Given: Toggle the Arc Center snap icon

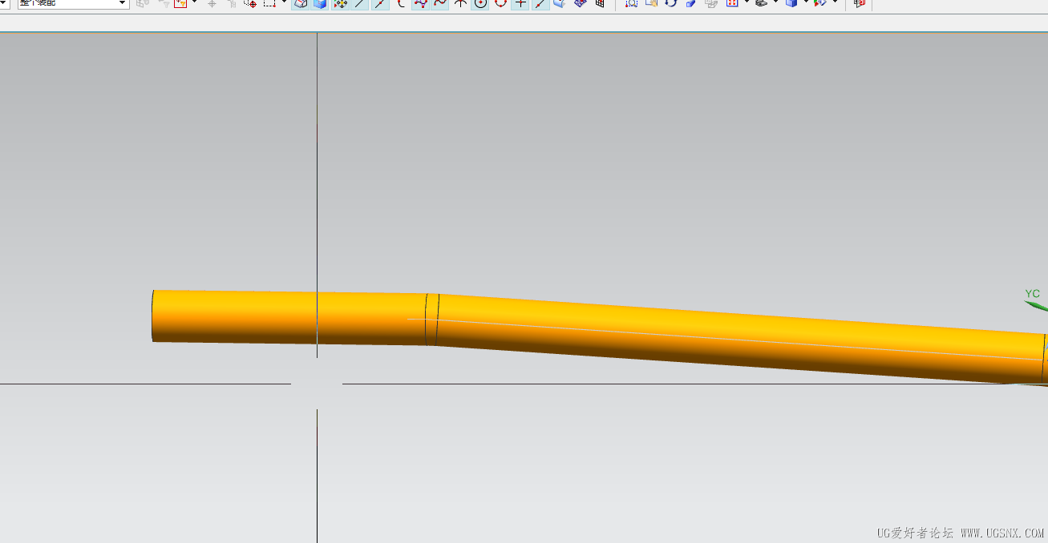Looking at the screenshot, I should [x=480, y=4].
